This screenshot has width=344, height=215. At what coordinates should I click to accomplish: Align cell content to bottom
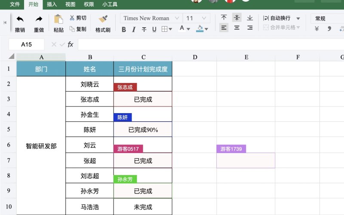pos(250,18)
